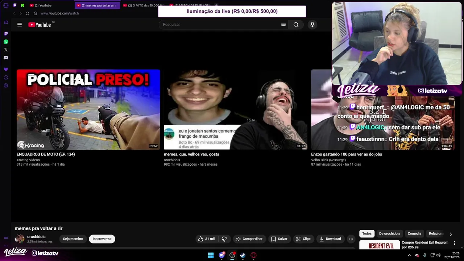Open OBS Studio from the taskbar

pyautogui.click(x=232, y=255)
